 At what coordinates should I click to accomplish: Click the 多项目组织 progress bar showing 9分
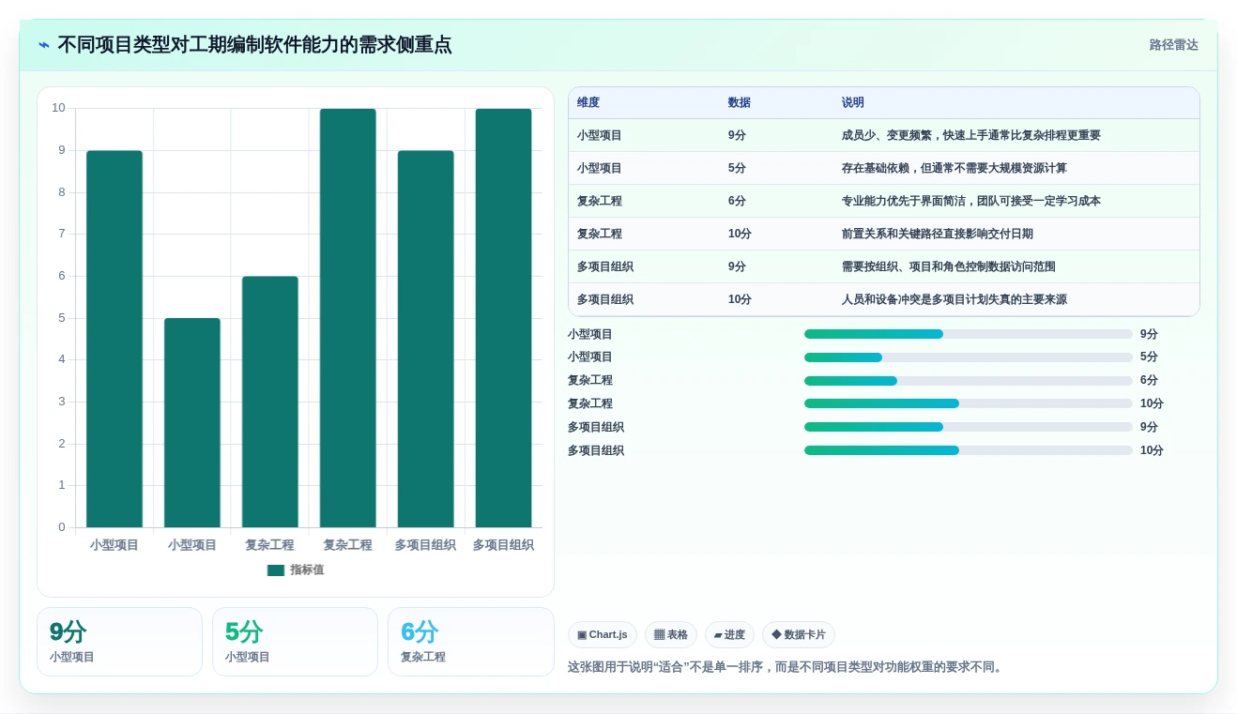pos(968,427)
